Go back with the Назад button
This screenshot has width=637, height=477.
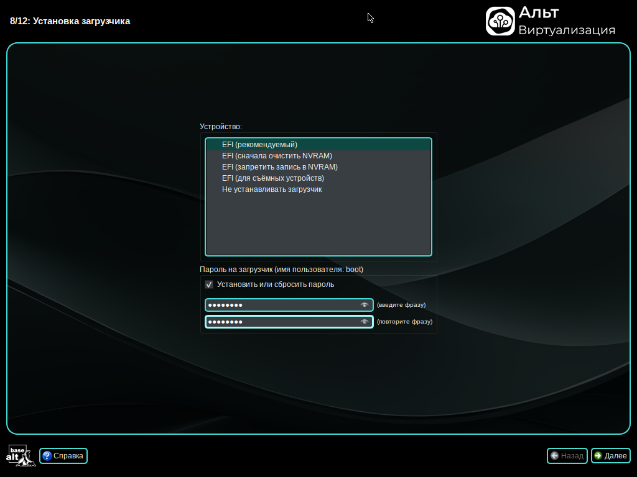coord(567,456)
